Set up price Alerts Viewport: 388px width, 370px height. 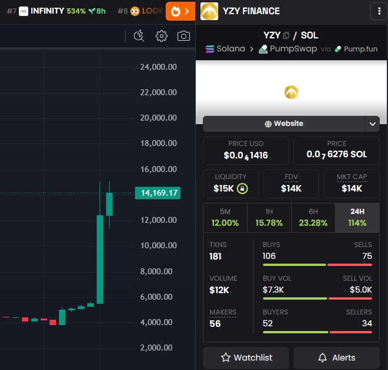pyautogui.click(x=336, y=358)
